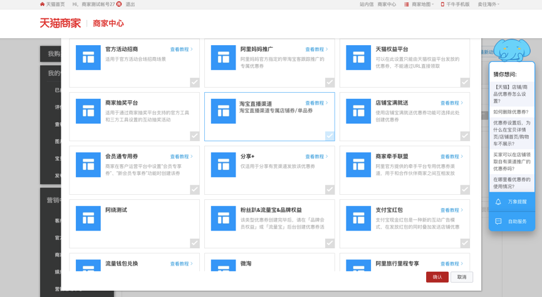Click the 商家抽奖平台 card icon
542x297 pixels.
pyautogui.click(x=88, y=111)
